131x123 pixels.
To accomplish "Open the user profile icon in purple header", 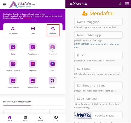I will (120, 4).
